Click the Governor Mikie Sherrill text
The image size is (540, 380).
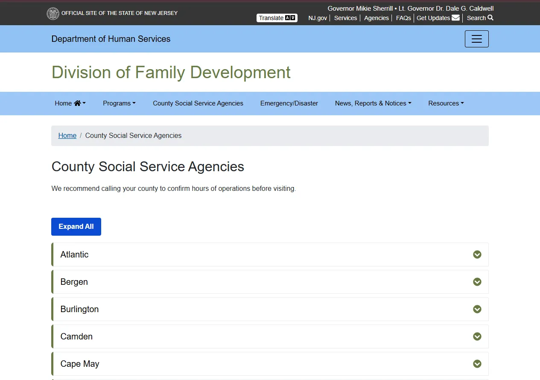(360, 9)
